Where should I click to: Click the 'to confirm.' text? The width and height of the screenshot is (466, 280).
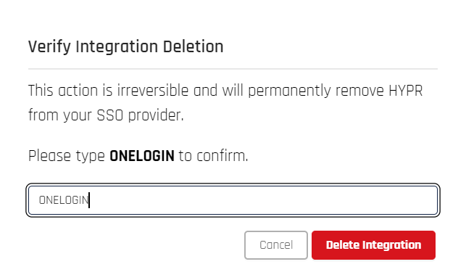coord(213,156)
